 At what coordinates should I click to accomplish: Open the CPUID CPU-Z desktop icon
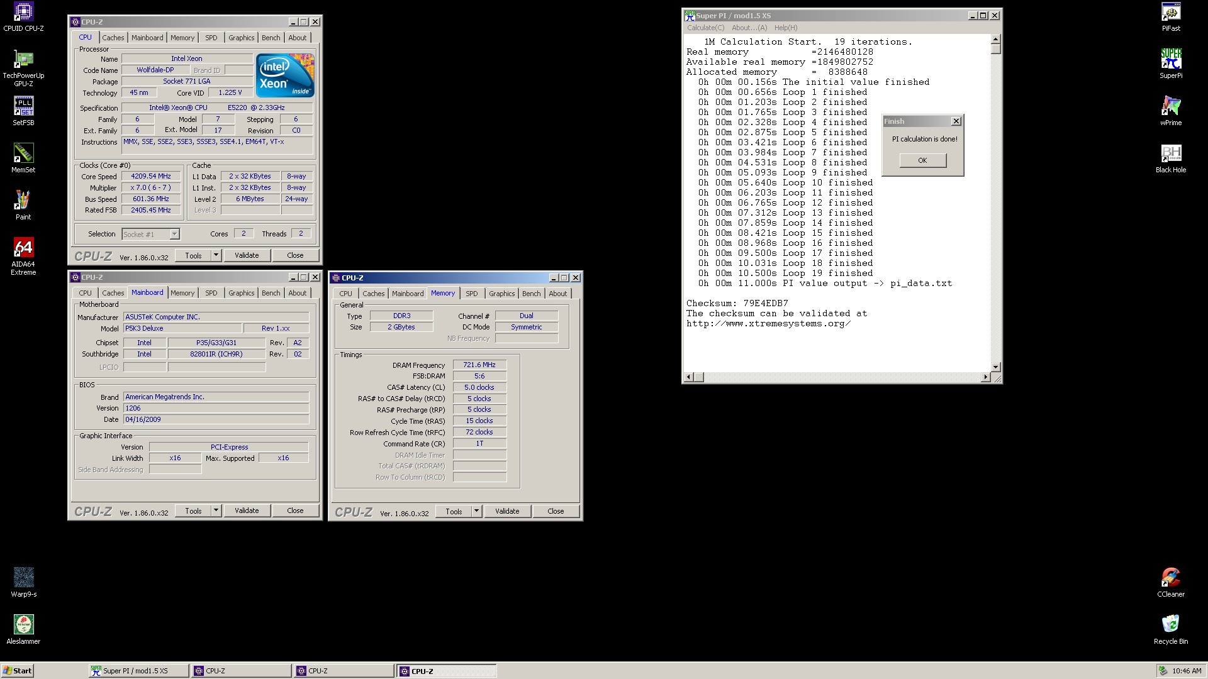pyautogui.click(x=23, y=17)
